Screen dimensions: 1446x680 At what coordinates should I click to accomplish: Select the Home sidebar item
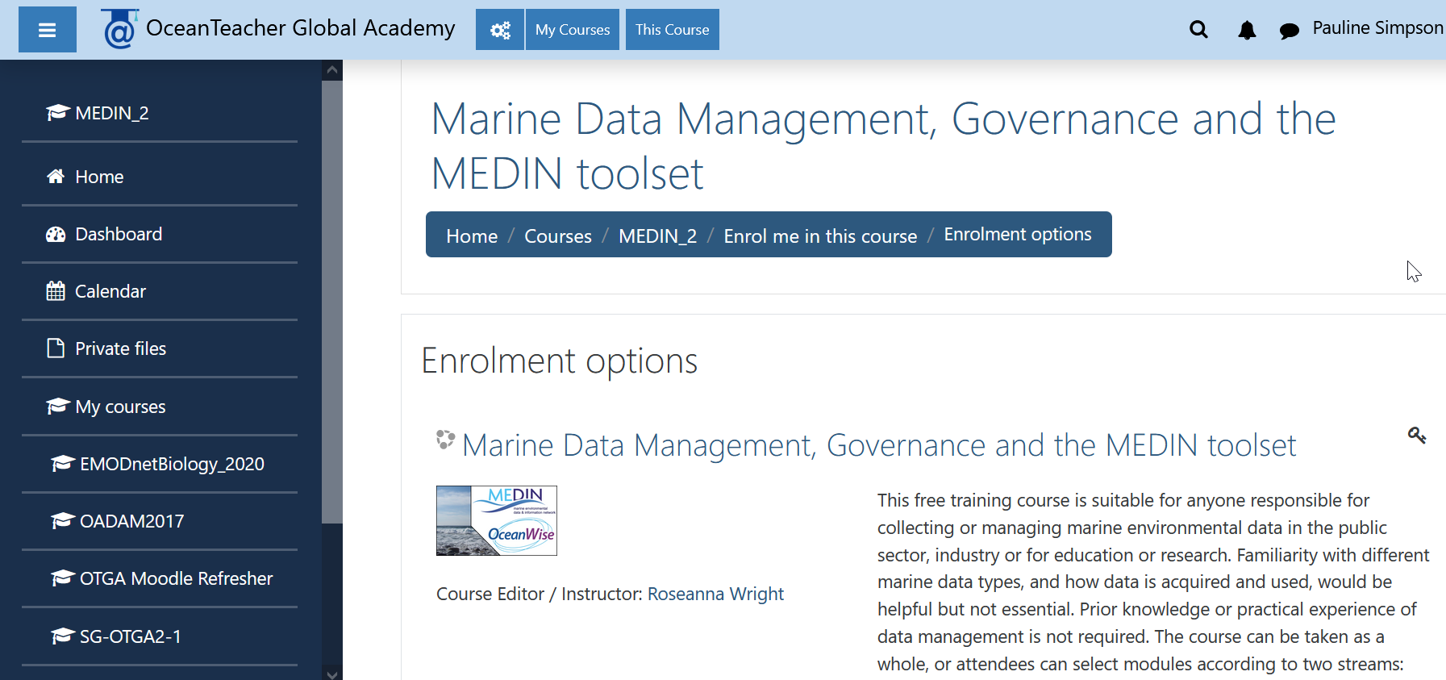98,177
